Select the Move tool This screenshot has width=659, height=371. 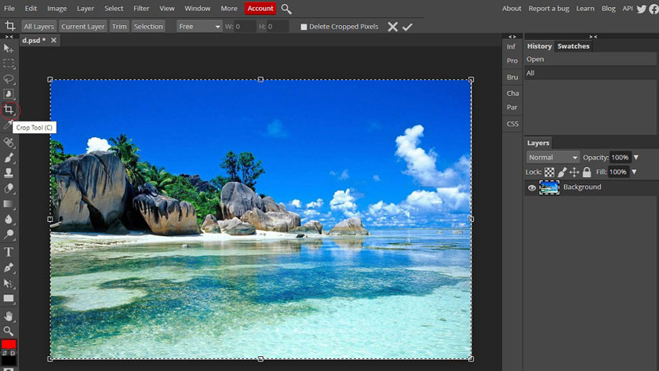pyautogui.click(x=9, y=49)
